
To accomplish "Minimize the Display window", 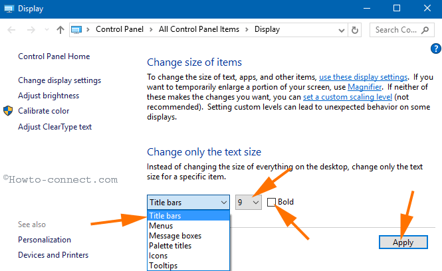I will coord(367,9).
